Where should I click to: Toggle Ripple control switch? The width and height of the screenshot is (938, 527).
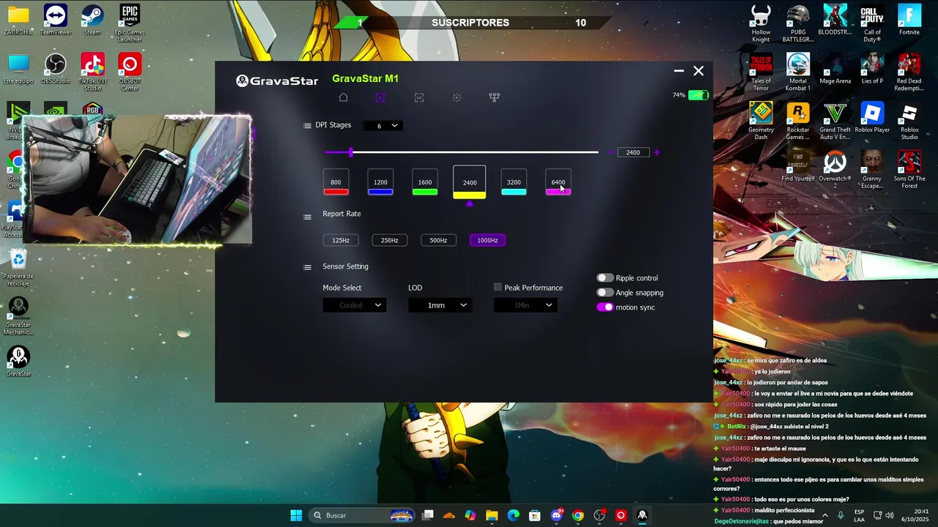coord(605,278)
